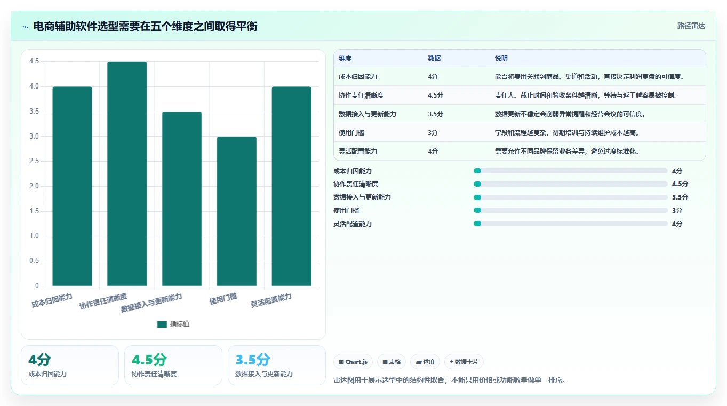Viewport: 727px width, 406px height.
Task: Click the description starting 字段和流程越复杂
Action: pos(567,133)
